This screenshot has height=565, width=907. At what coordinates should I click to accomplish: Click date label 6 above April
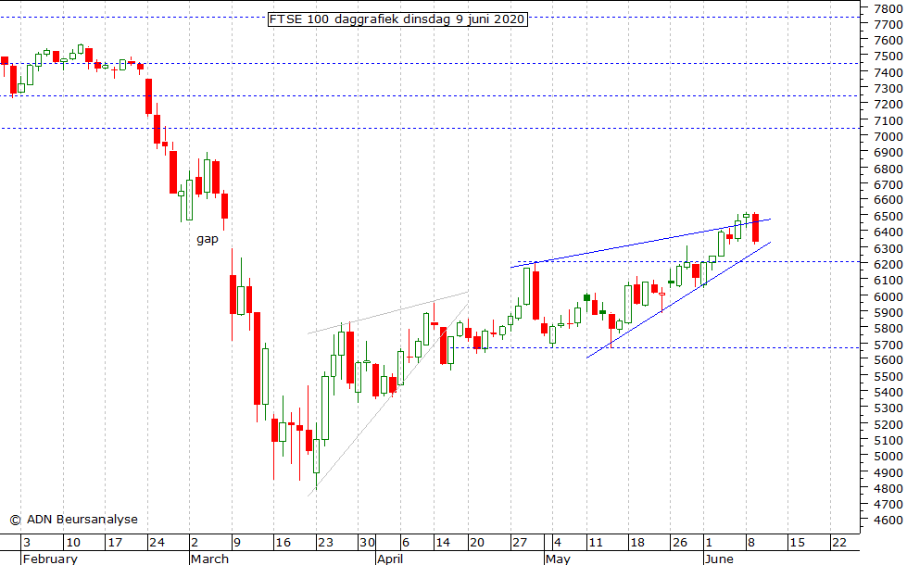click(x=406, y=543)
